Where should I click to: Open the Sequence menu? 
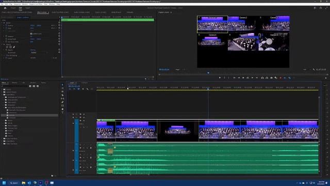[x=17, y=4]
